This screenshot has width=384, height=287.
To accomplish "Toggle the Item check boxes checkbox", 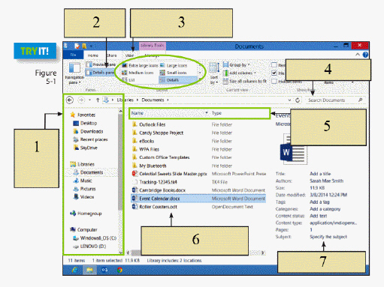I will tap(274, 65).
